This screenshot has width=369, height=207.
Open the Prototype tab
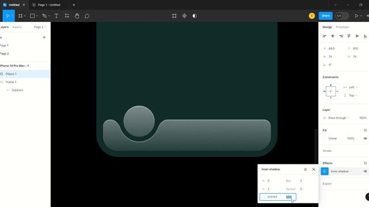342,27
